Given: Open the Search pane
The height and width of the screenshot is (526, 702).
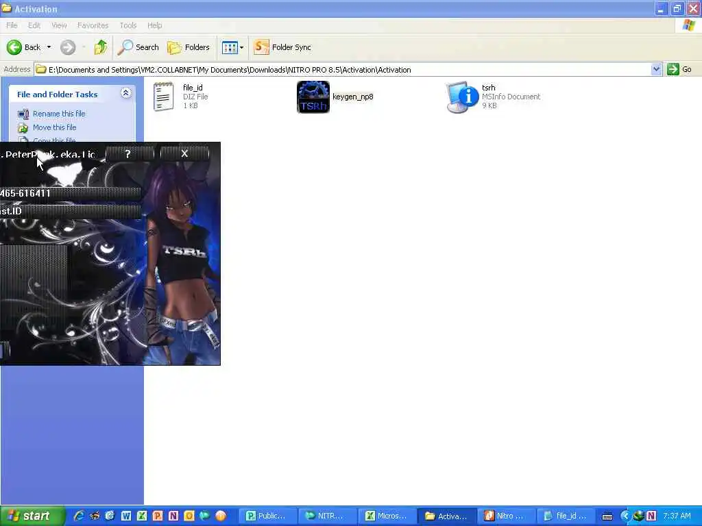Looking at the screenshot, I should click(138, 47).
